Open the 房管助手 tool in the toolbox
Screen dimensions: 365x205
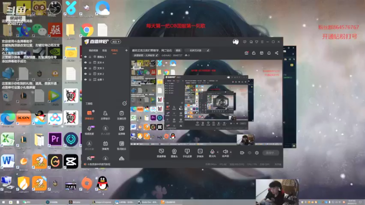click(105, 115)
